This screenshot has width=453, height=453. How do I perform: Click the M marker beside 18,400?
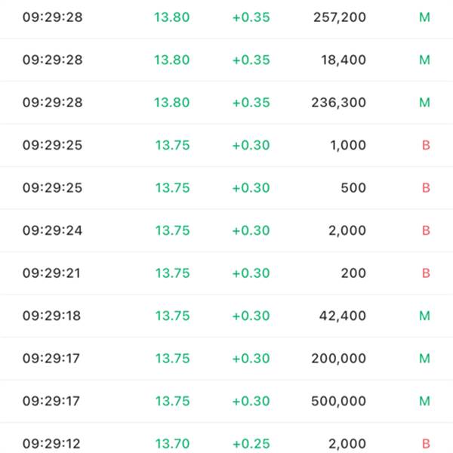click(x=424, y=60)
